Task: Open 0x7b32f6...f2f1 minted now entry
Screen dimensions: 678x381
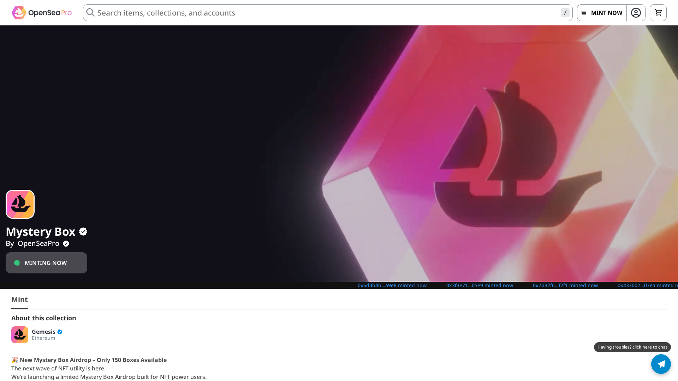Action: click(565, 285)
